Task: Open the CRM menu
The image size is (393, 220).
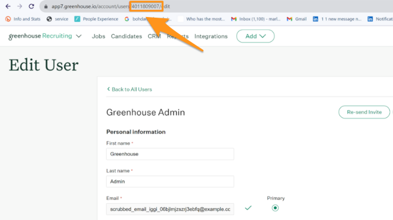Action: (154, 36)
